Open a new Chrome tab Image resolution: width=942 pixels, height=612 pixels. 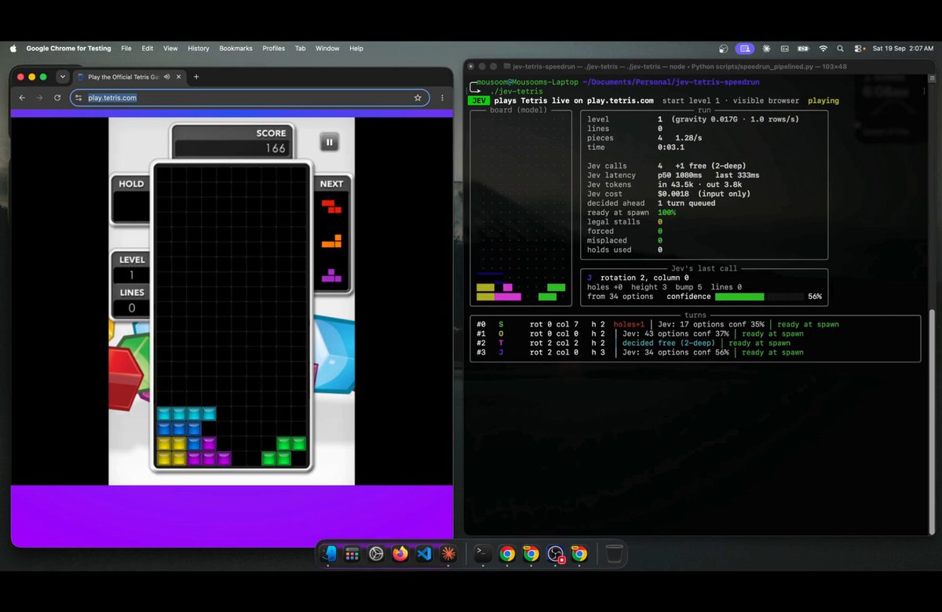coord(196,77)
